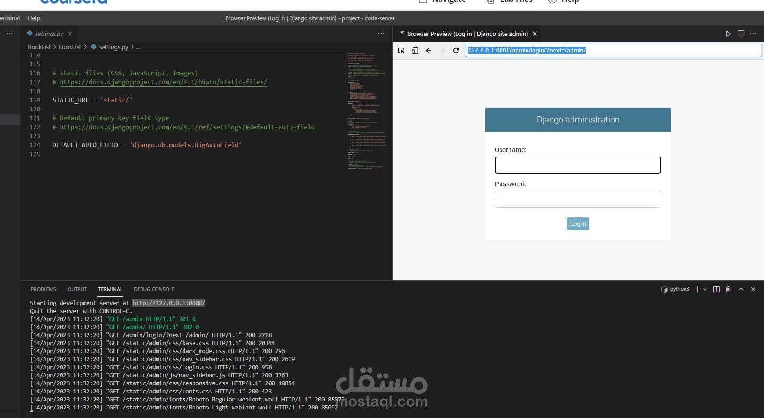Click the Django administration header
Viewport: 764px width, 418px height.
(578, 120)
